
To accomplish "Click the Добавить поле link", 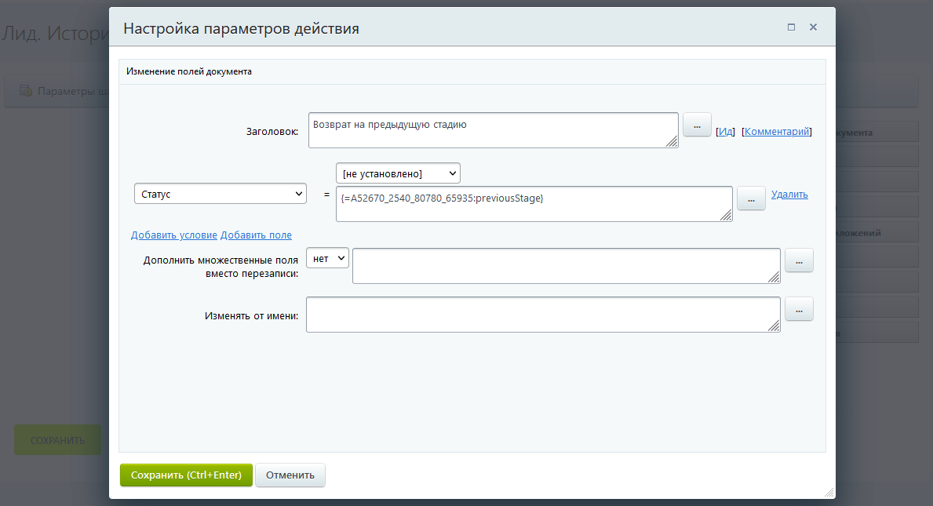I will point(256,235).
